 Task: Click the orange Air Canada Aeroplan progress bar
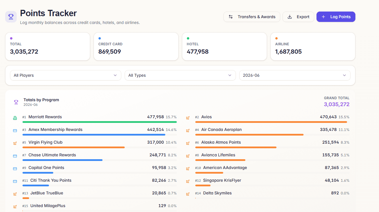pyautogui.click(x=249, y=135)
